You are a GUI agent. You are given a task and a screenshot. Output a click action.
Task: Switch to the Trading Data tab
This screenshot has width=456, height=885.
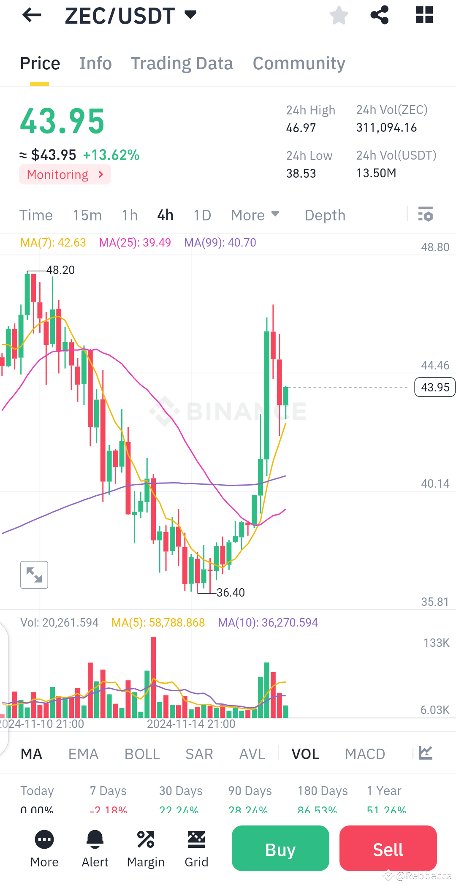[x=182, y=63]
